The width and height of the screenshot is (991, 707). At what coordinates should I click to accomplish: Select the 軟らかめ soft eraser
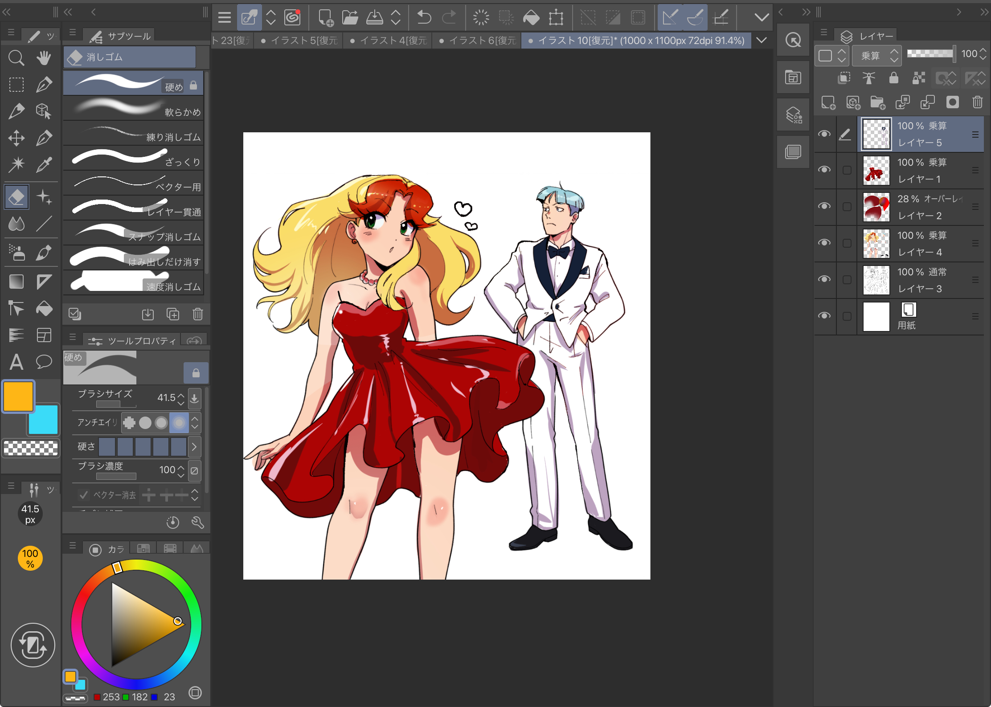click(133, 108)
